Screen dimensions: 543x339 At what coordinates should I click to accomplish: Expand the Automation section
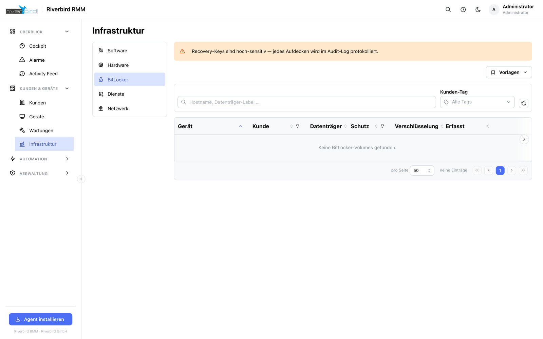point(67,159)
